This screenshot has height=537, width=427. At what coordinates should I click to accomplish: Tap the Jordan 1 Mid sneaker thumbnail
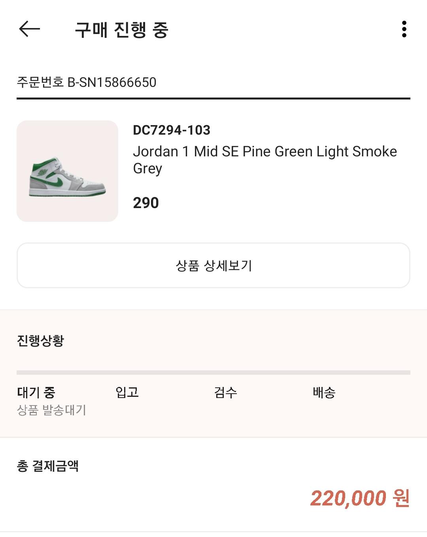pos(67,171)
